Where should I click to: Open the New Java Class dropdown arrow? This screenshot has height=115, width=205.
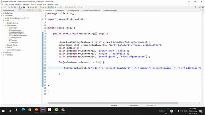(38, 7)
